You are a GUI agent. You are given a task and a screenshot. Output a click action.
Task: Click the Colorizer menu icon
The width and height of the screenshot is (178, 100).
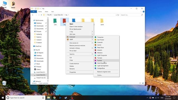click(68, 37)
